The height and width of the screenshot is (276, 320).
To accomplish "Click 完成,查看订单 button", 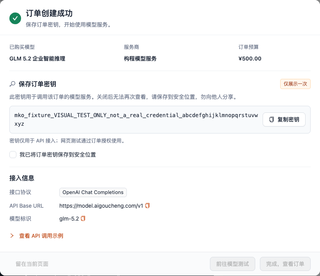I will point(285,264).
